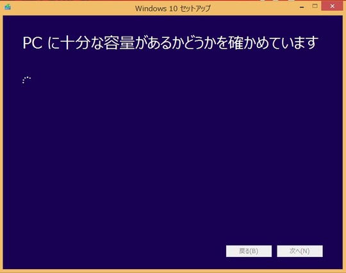This screenshot has width=346, height=273.
Task: Click the 次へ(N) next button
Action: [300, 251]
